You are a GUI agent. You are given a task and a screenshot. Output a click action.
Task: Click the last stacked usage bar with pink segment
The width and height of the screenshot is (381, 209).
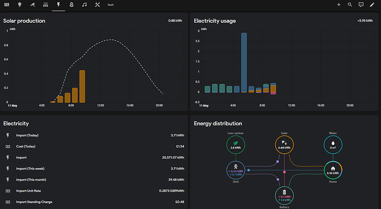click(273, 89)
